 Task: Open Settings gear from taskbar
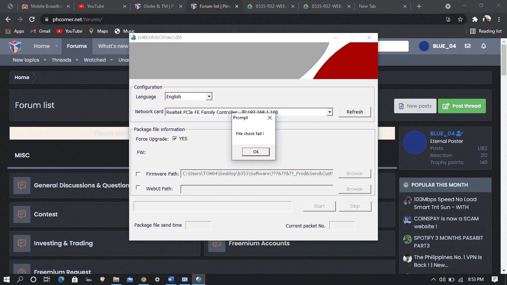(157, 279)
